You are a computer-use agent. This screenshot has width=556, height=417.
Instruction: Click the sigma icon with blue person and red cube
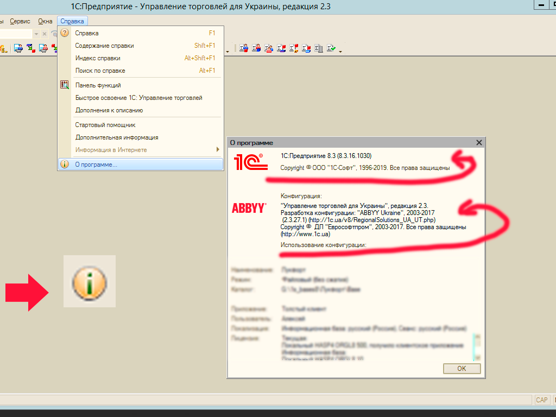[244, 48]
